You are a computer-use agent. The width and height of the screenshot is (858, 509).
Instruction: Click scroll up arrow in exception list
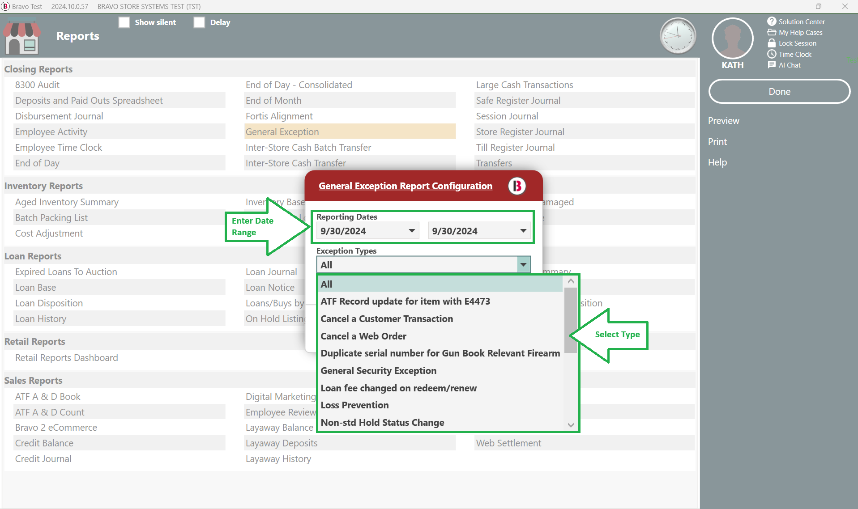(571, 281)
